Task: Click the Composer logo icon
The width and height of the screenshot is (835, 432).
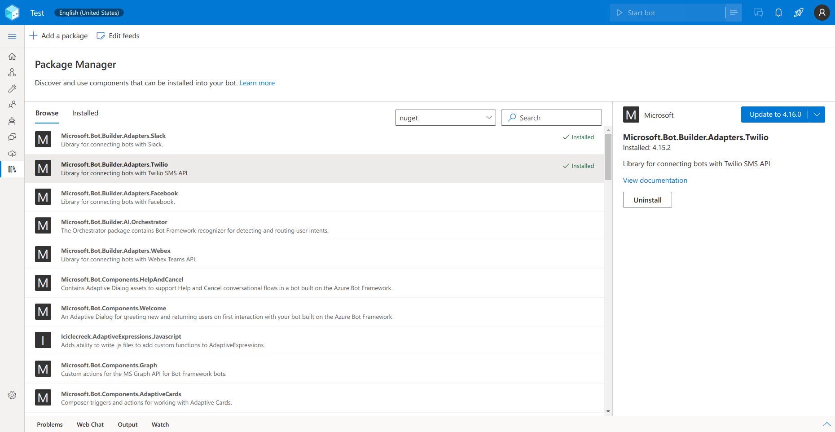Action: click(x=12, y=13)
